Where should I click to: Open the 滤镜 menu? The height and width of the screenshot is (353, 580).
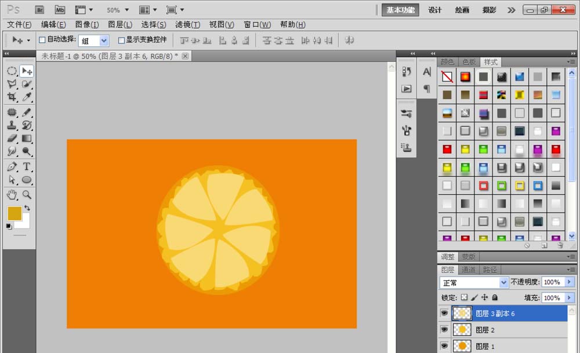tap(187, 24)
